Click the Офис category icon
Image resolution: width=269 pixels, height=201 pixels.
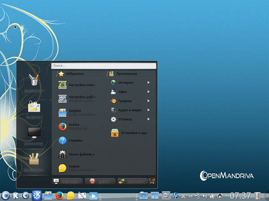coord(113,92)
